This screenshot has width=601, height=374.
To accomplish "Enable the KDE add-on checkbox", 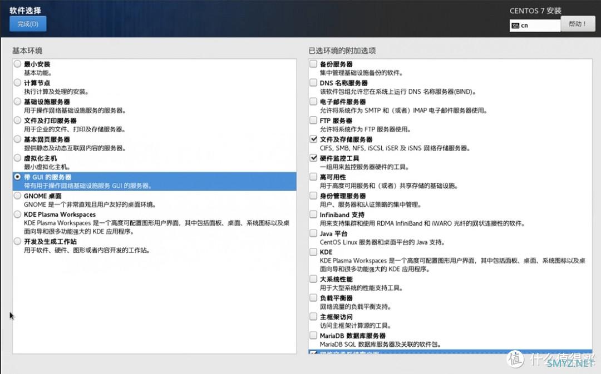I will coord(313,252).
